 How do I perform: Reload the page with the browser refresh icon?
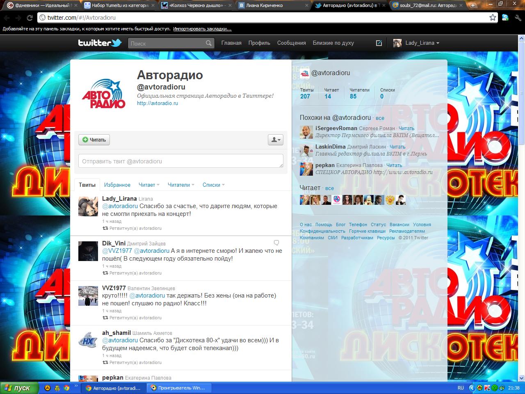pyautogui.click(x=30, y=18)
